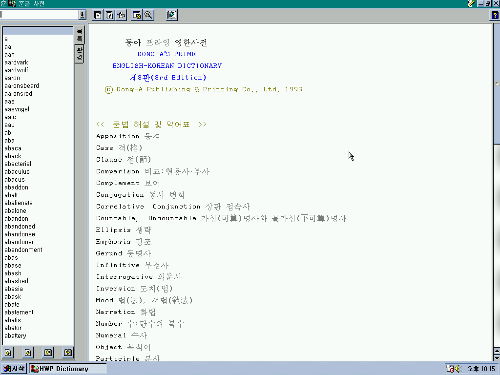Click the window-with-arrow toolbar icon
This screenshot has width=500, height=375.
[137, 15]
